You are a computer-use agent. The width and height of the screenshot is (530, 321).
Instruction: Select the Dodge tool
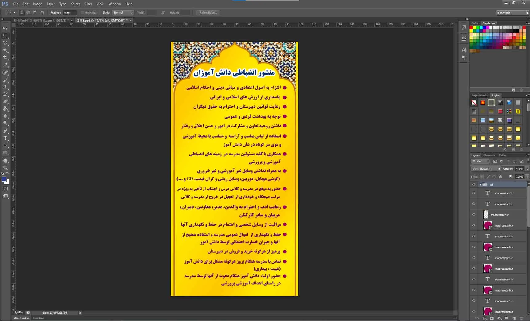coord(6,123)
